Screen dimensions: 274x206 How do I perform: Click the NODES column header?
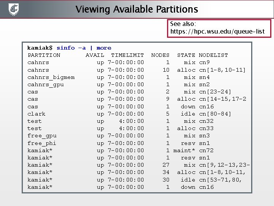pos(160,55)
